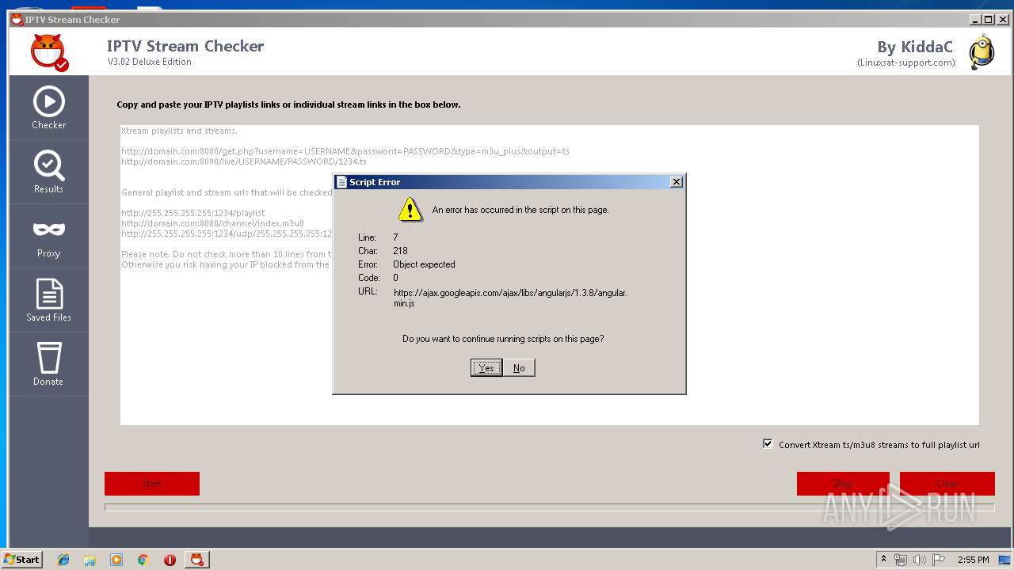The image size is (1014, 570).
Task: Launch Internet Explorer from taskbar
Action: (63, 560)
